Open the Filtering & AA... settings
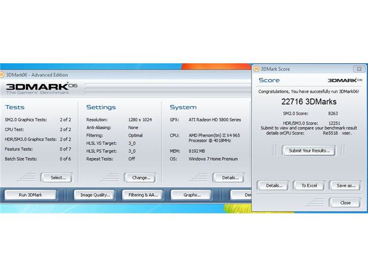 click(x=143, y=195)
